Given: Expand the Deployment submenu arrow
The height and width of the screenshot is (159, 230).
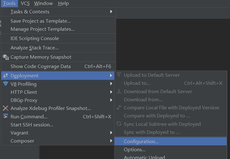Looking at the screenshot, I should [111, 75].
